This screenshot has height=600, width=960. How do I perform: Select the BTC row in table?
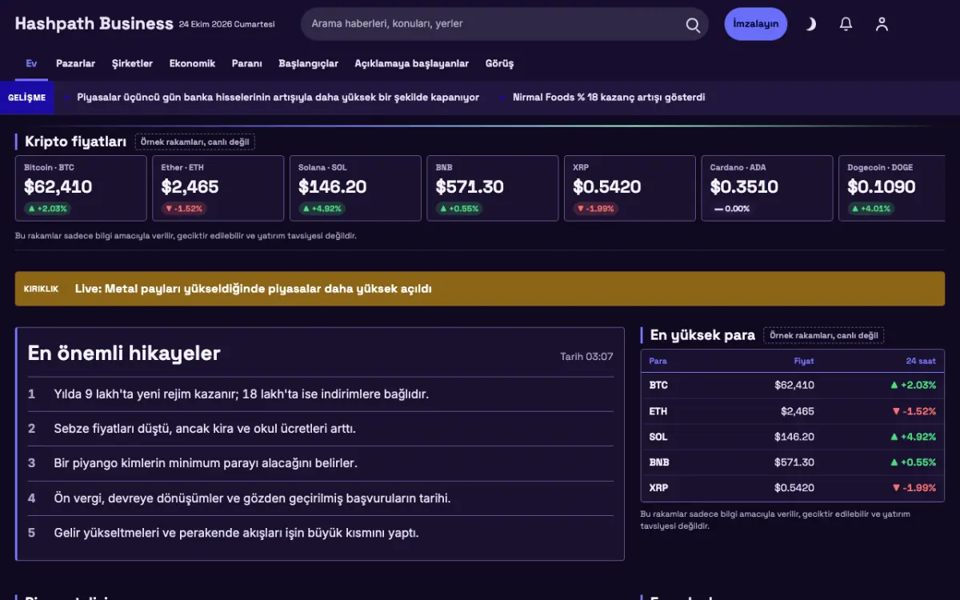[x=793, y=386]
